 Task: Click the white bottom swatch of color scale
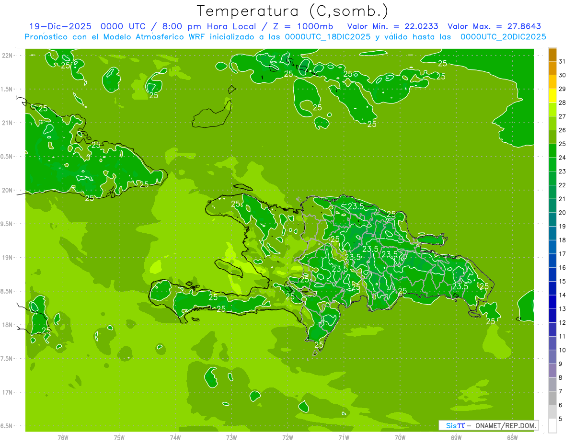pyautogui.click(x=552, y=426)
